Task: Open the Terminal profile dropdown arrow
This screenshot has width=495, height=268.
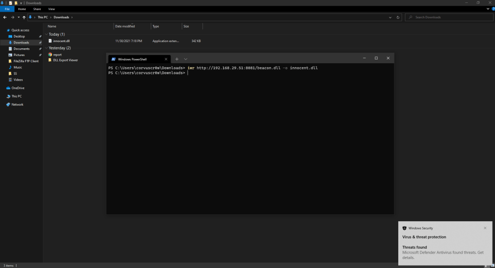Action: pos(186,58)
